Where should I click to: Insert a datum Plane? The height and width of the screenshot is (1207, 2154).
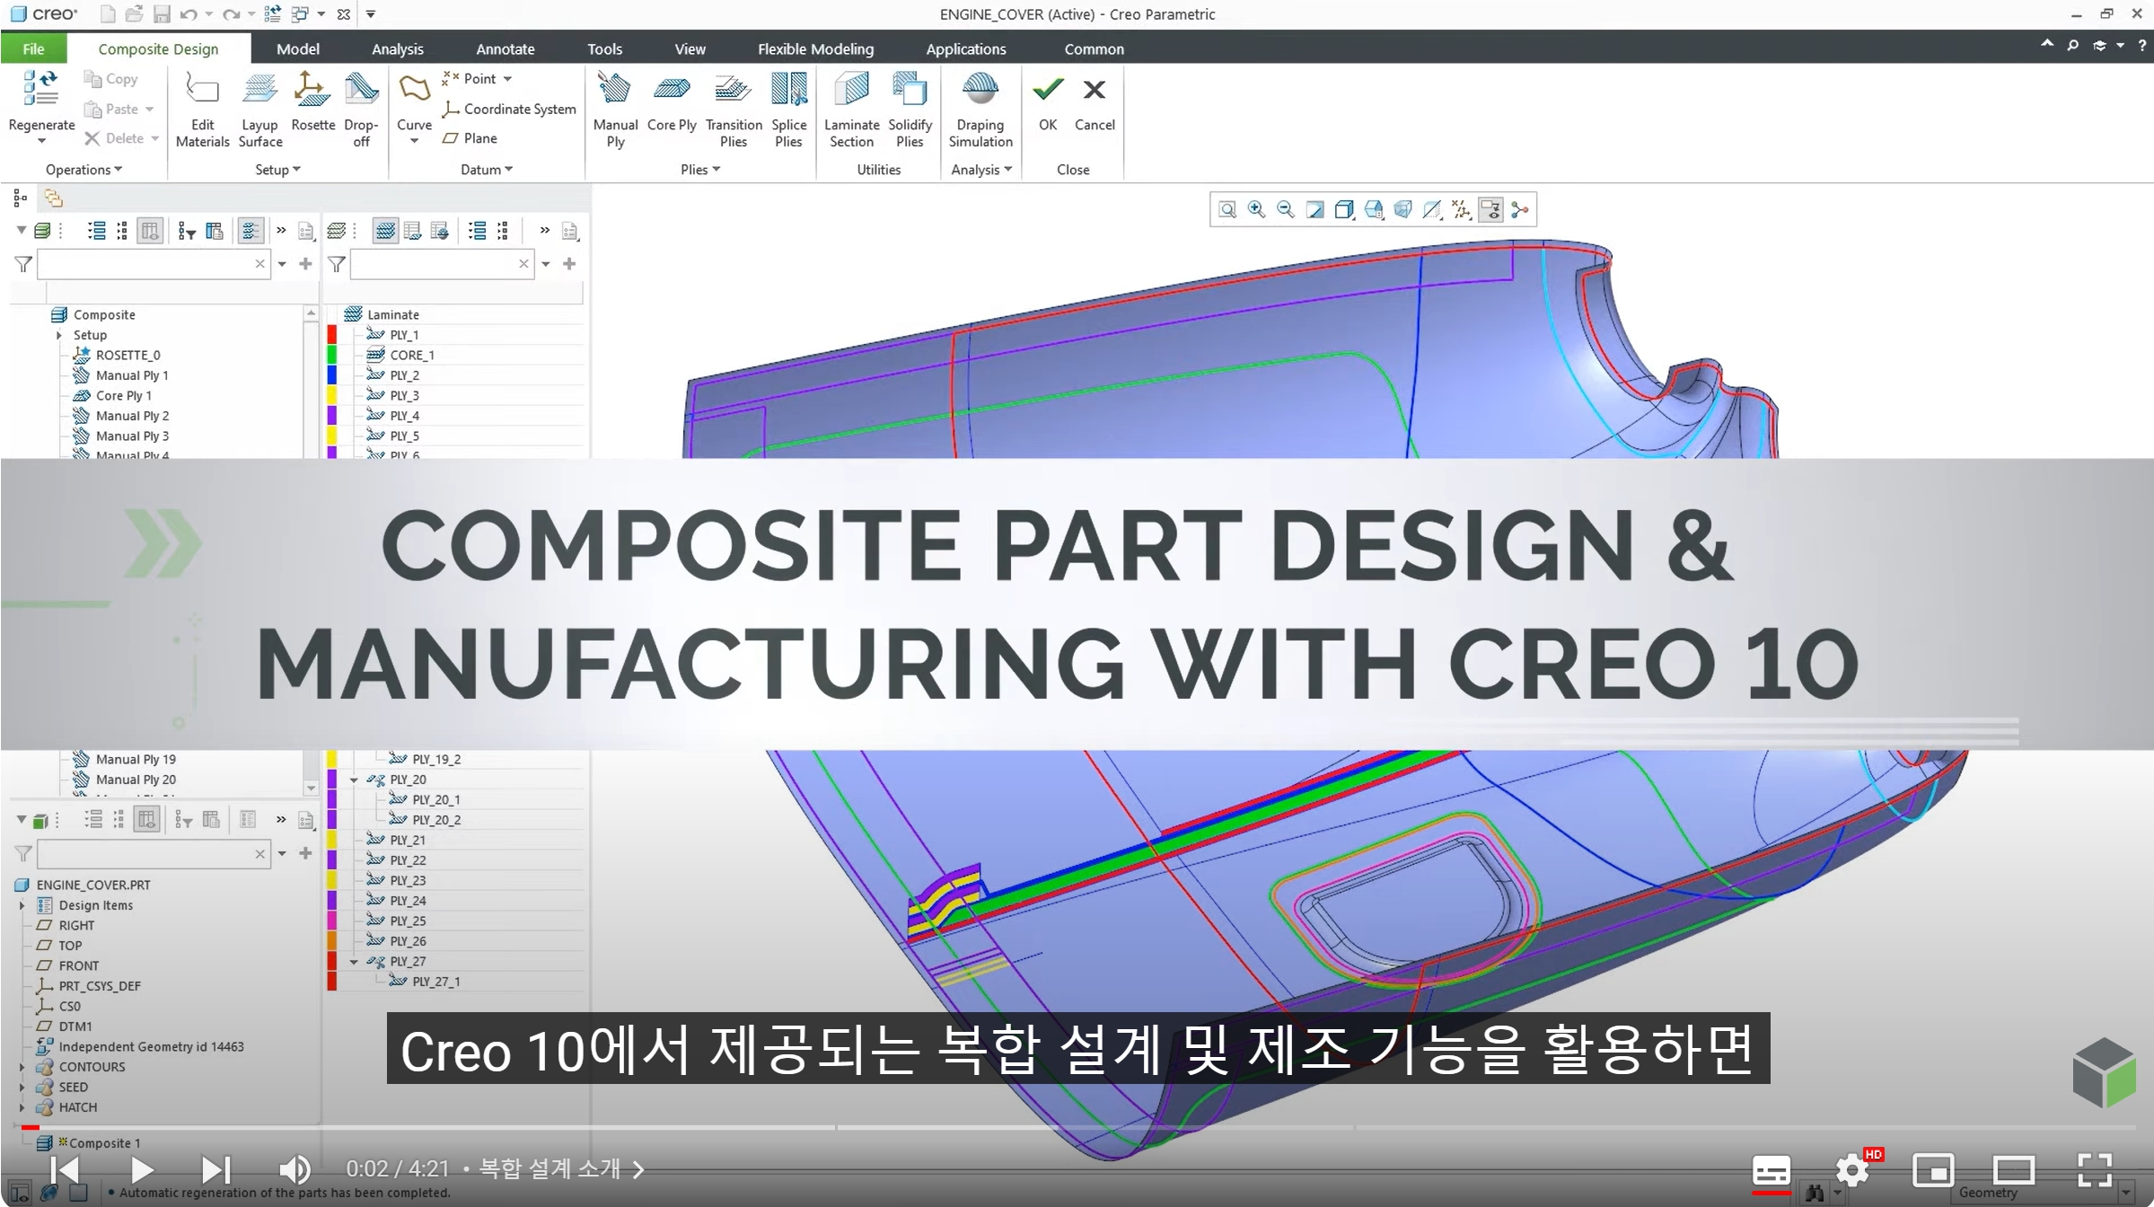coord(470,138)
